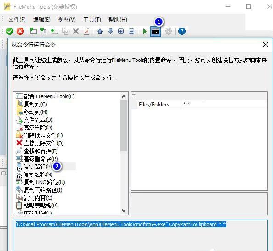Viewport: 273px width, 251px height.
Task: Select 高级删除(D) command
Action: pyautogui.click(x=34, y=128)
